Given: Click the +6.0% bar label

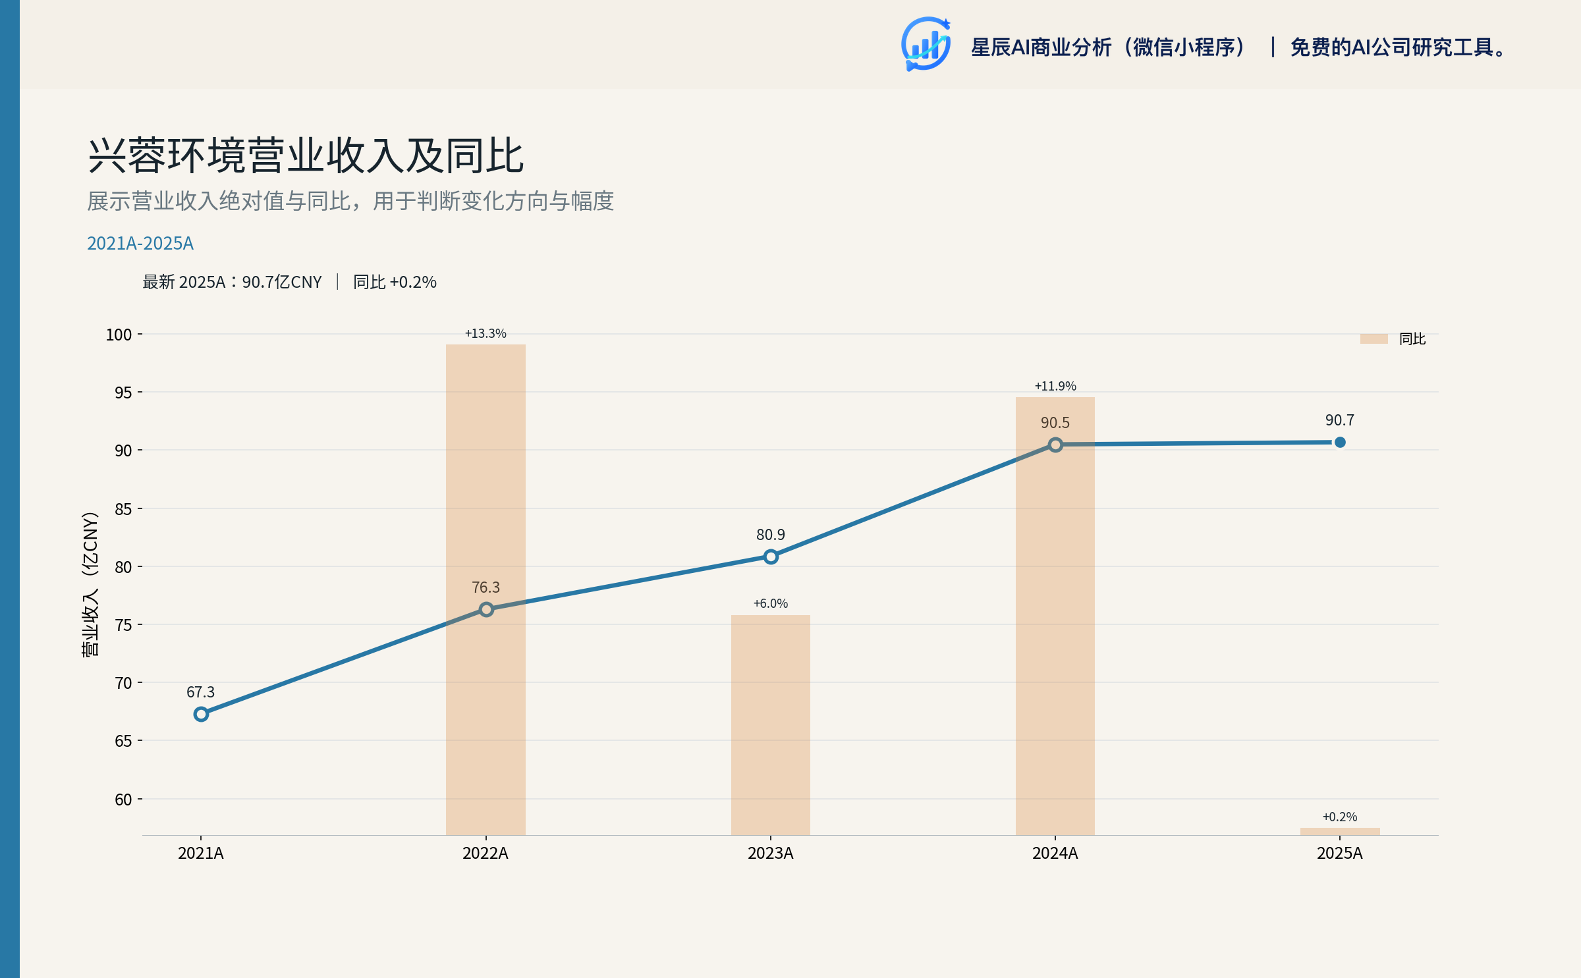Looking at the screenshot, I should pyautogui.click(x=771, y=603).
